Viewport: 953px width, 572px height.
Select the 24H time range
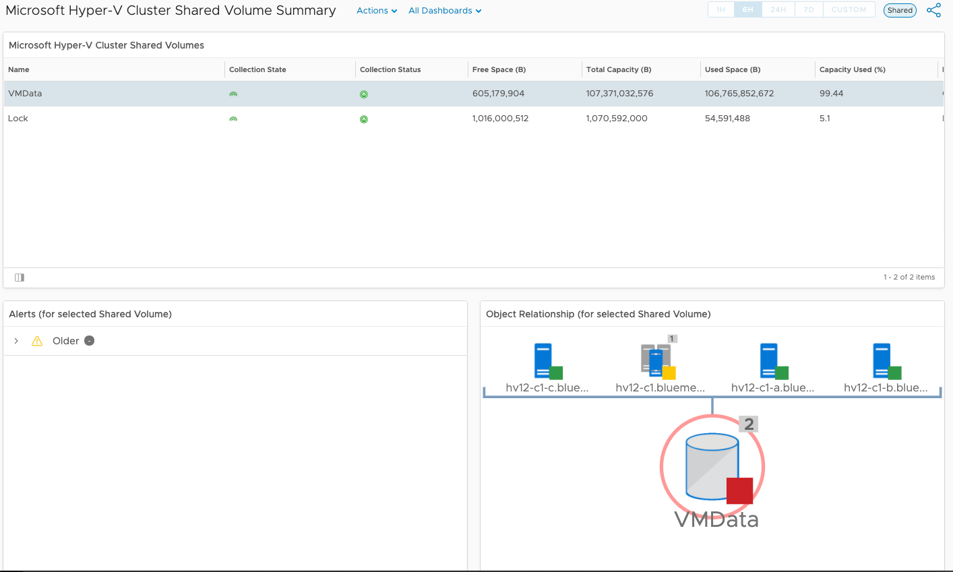[778, 9]
